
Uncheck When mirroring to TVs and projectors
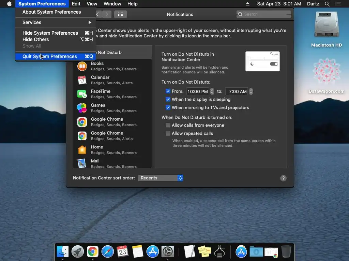168,107
